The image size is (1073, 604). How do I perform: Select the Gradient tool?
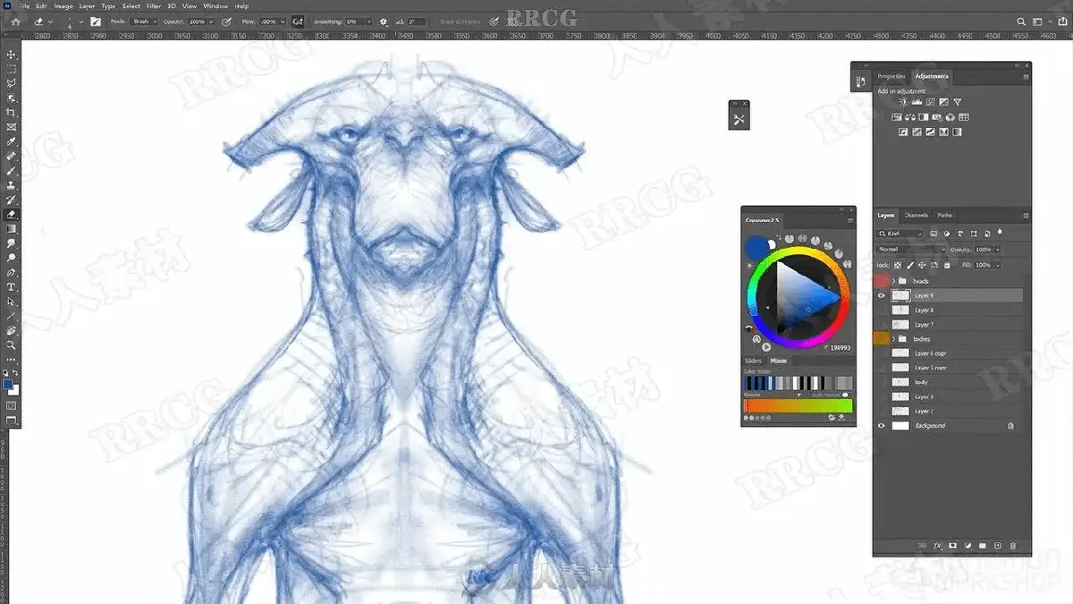[12, 229]
